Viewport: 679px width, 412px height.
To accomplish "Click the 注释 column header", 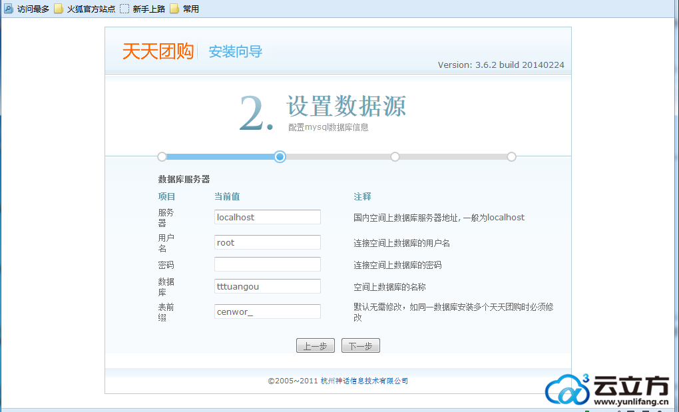I will 362,196.
